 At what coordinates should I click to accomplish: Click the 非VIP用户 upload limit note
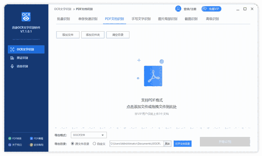152,114
